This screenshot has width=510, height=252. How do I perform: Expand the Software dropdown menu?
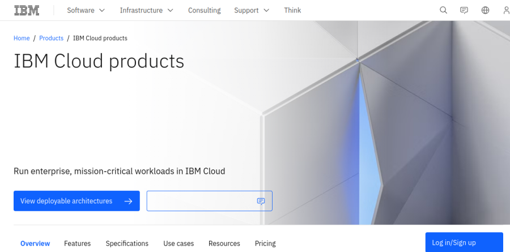click(x=86, y=10)
